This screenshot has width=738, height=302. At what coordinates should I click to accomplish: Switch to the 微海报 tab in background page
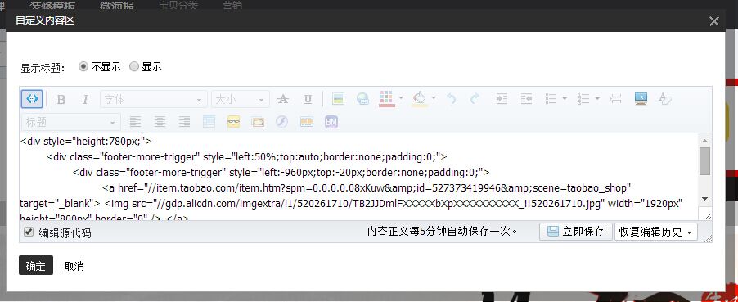point(117,5)
